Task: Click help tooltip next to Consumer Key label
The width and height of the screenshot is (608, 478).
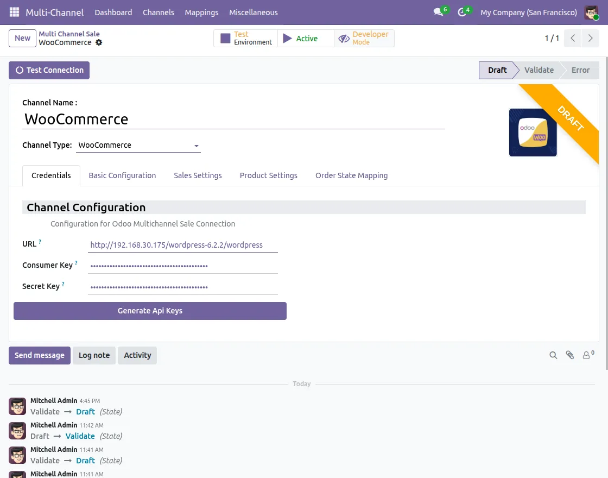Action: tap(76, 263)
